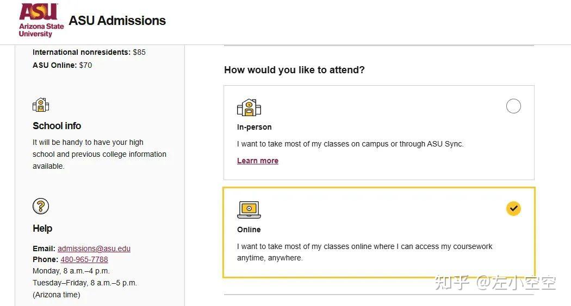Viewport: 571px width, 306px height.
Task: Click the School info building icon
Action: pos(41,105)
